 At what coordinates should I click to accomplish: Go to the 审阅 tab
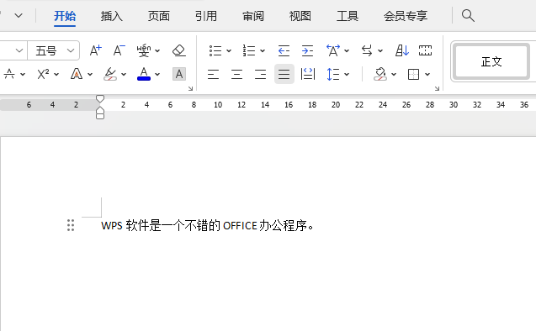pyautogui.click(x=253, y=16)
